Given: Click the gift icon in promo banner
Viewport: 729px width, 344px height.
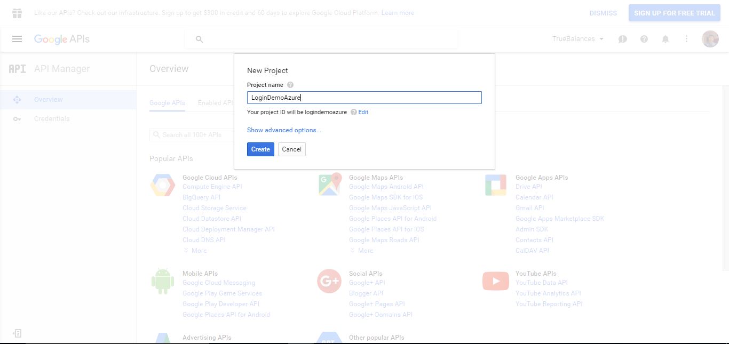Looking at the screenshot, I should 17,13.
